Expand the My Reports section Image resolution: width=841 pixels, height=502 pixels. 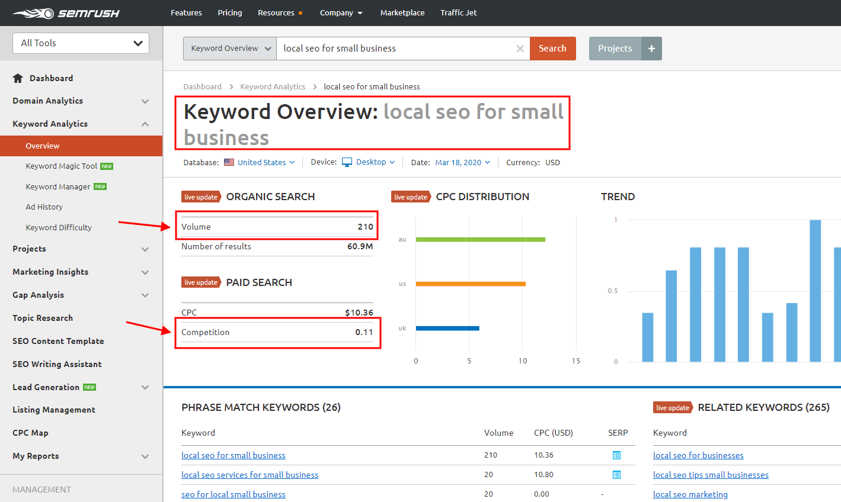(145, 456)
